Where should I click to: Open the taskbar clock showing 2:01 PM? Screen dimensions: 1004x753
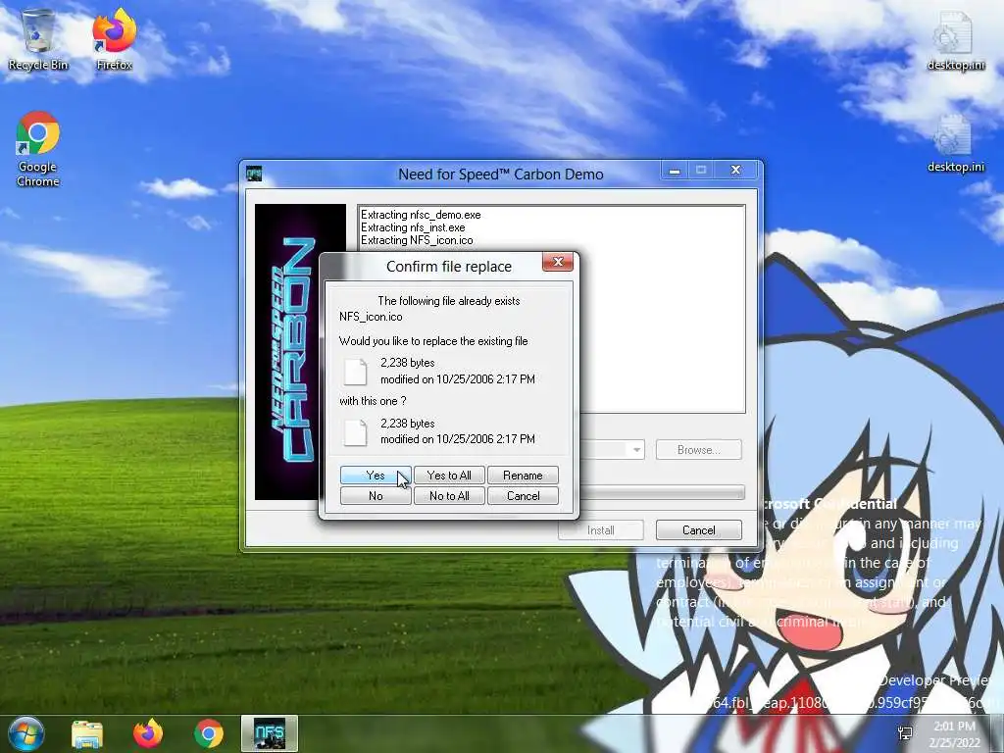tap(954, 733)
